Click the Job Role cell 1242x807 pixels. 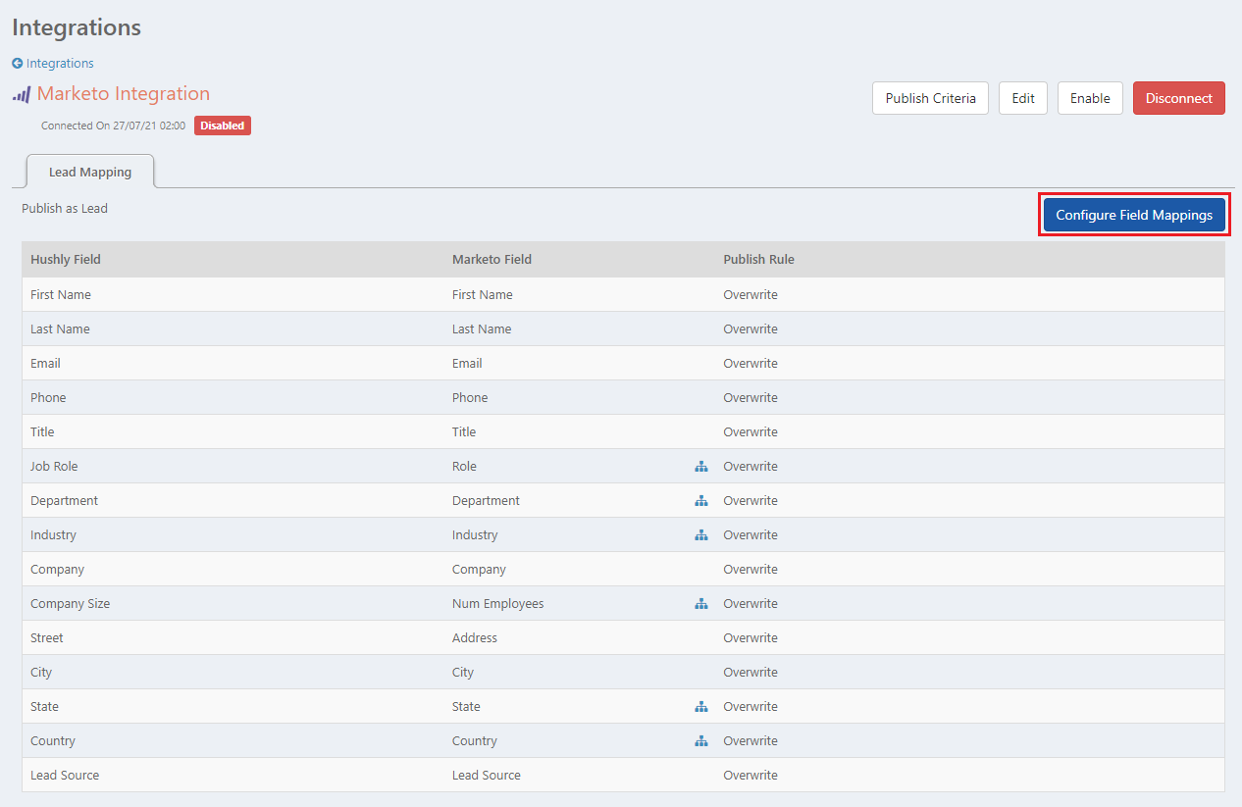click(54, 467)
